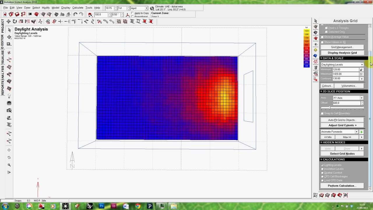Enable the Show Average Value checkbox
Viewport: 373px width, 210px height.
tap(322, 37)
